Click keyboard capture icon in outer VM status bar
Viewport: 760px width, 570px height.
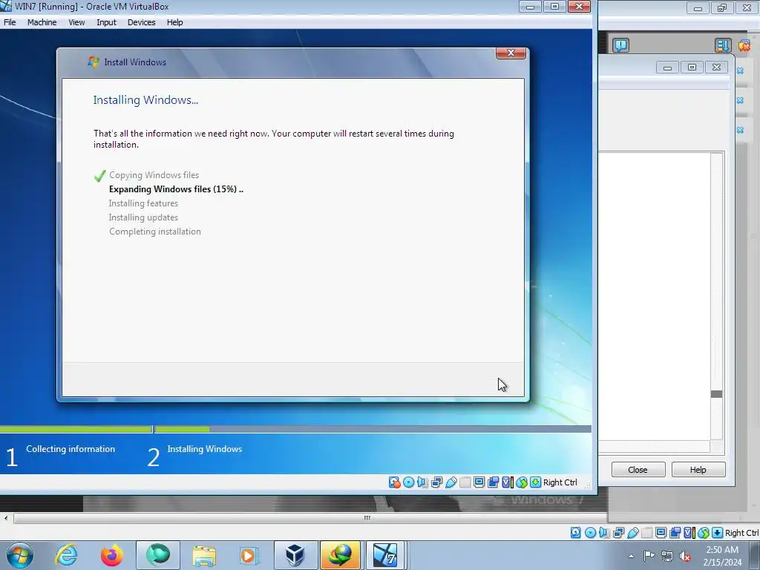[x=718, y=533]
